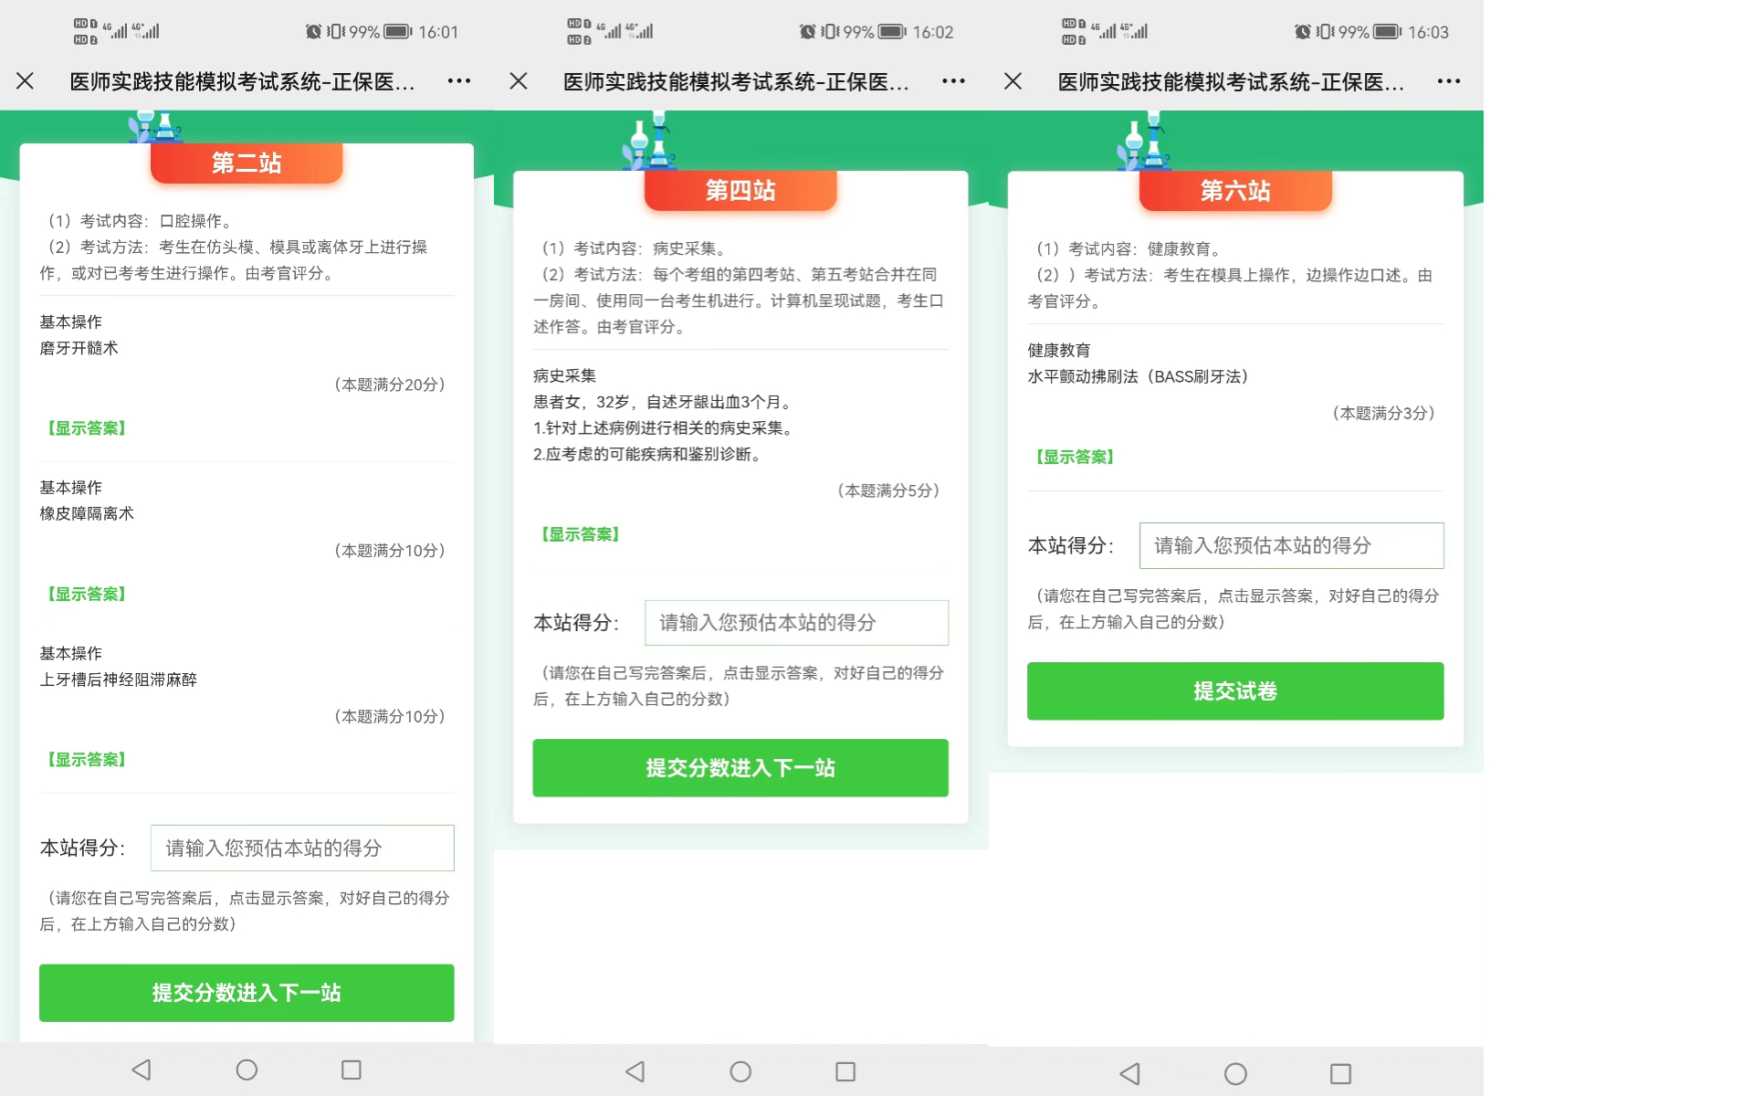1753x1096 pixels.
Task: Click the 第四站 本站得分 input box
Action: [x=796, y=623]
